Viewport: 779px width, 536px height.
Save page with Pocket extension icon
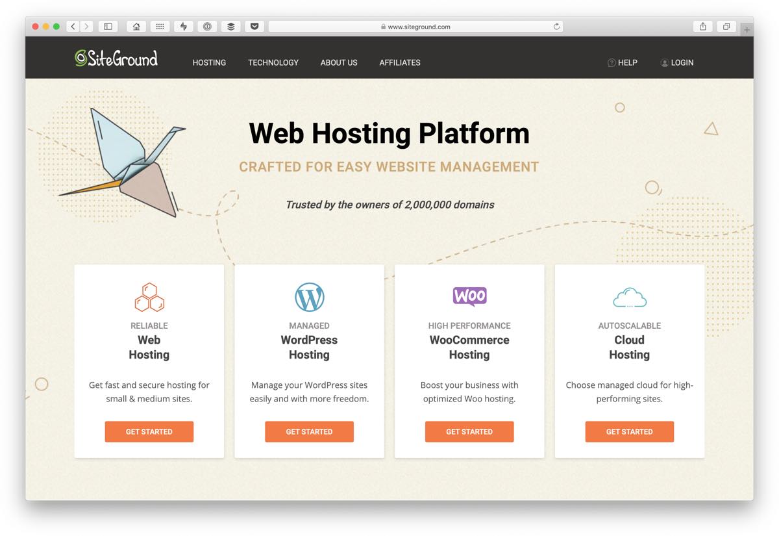254,27
